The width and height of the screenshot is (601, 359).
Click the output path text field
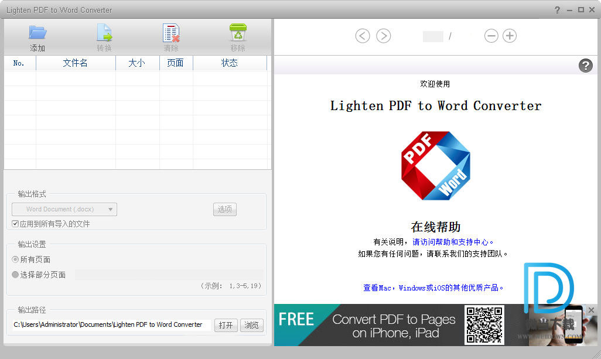[111, 325]
